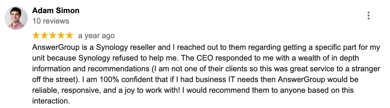Click the word "stranger" in the review
The image size is (390, 108).
(367, 69)
